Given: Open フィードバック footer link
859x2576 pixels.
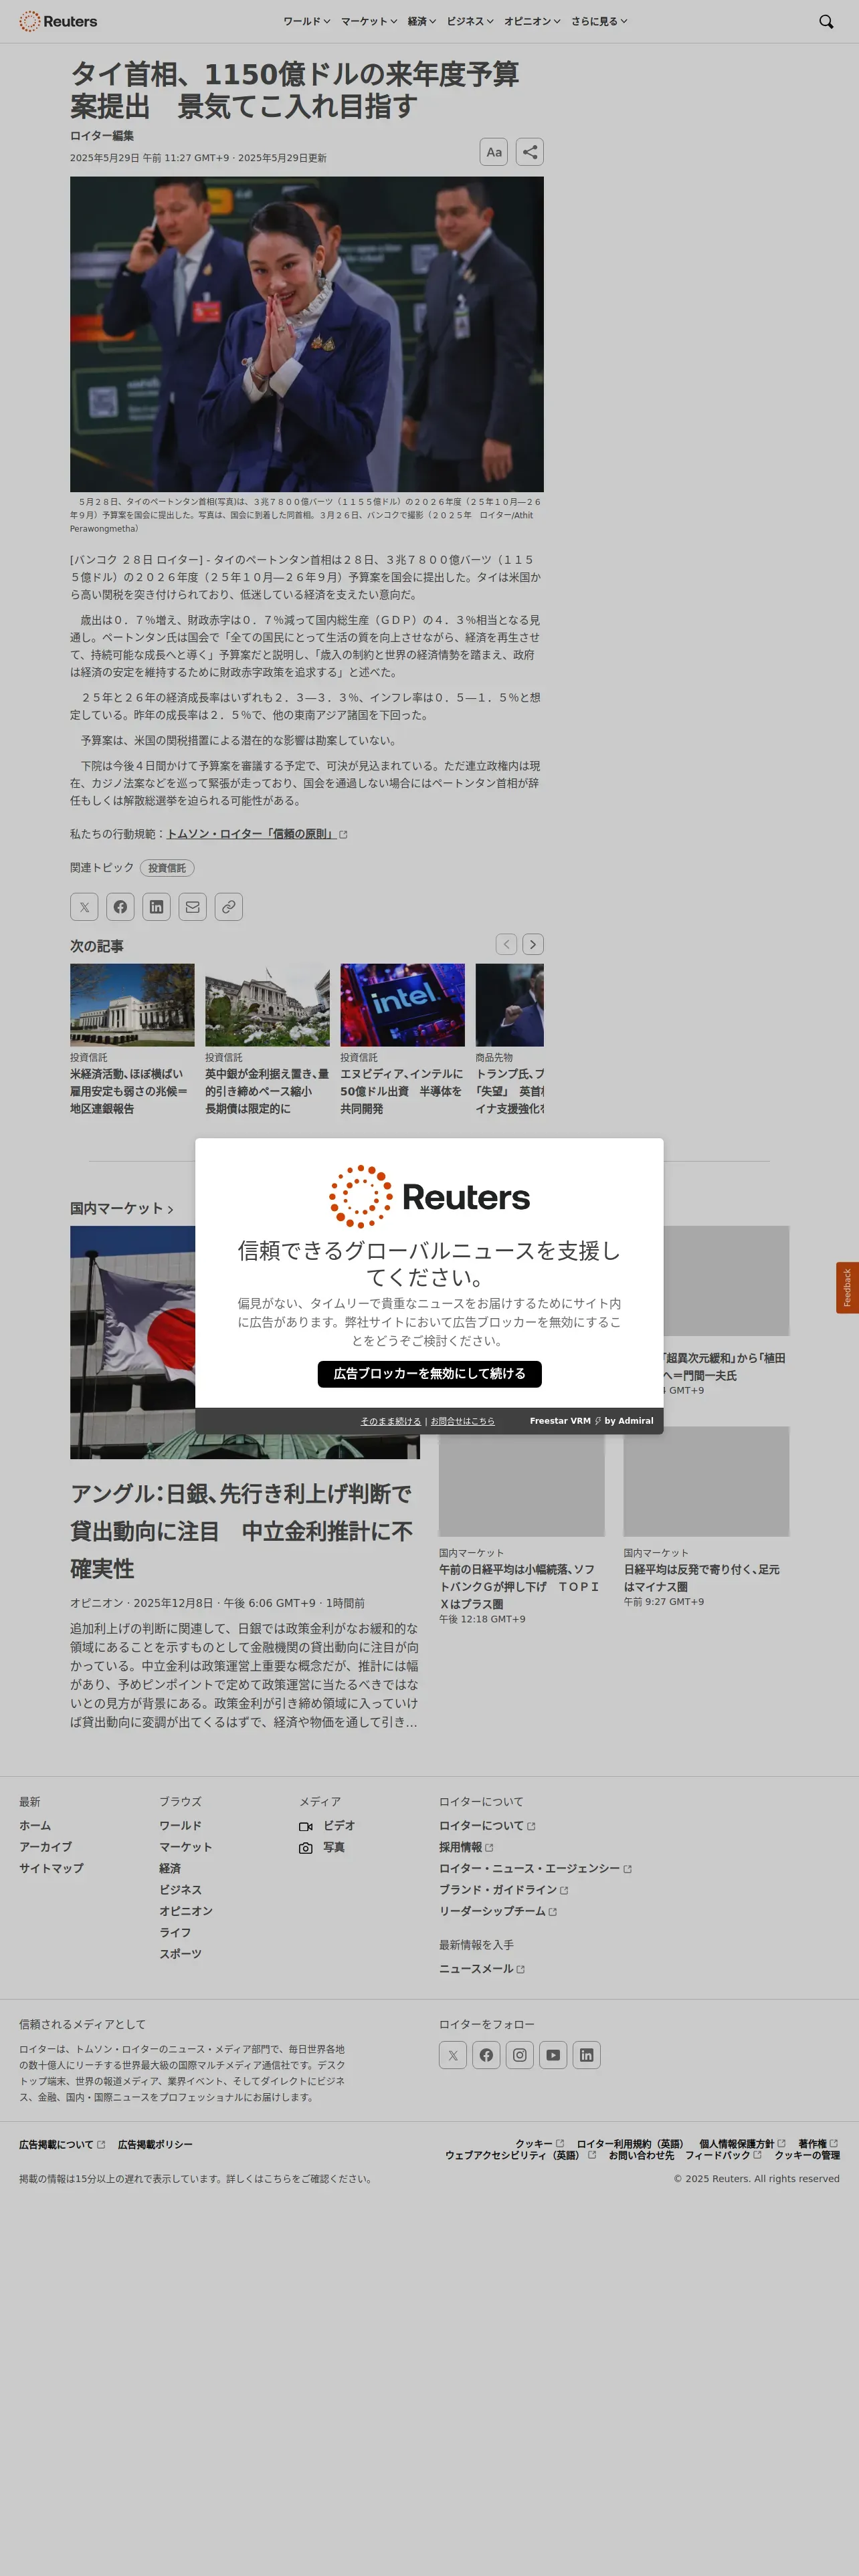Looking at the screenshot, I should 723,2155.
